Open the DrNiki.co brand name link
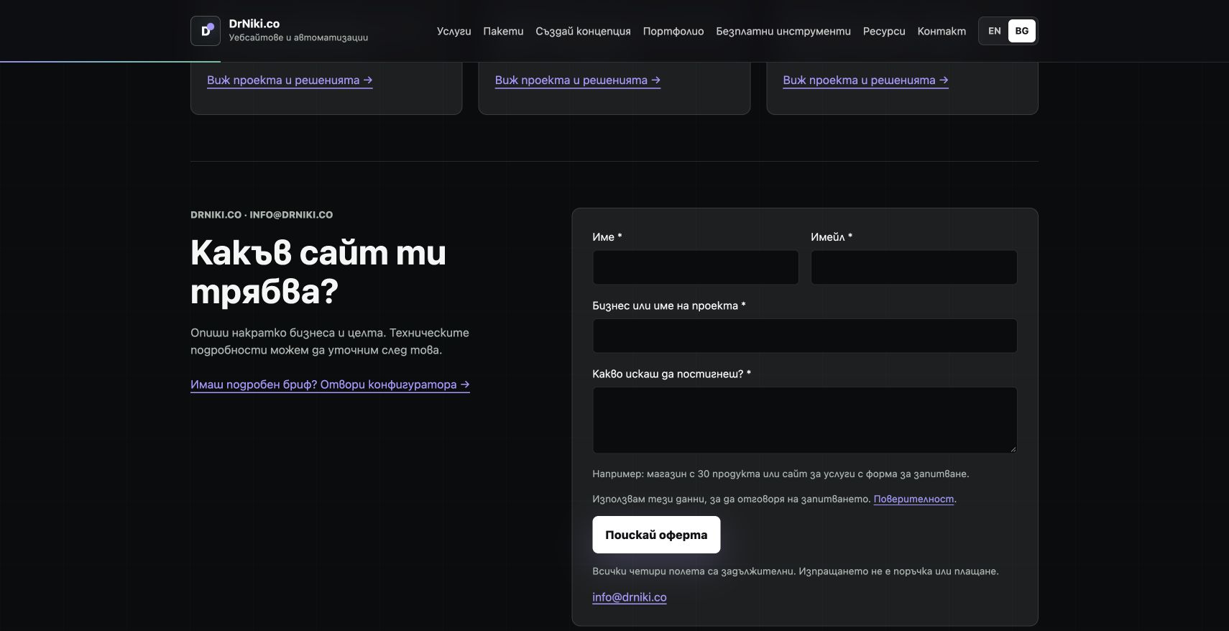This screenshot has width=1229, height=631. pyautogui.click(x=254, y=24)
